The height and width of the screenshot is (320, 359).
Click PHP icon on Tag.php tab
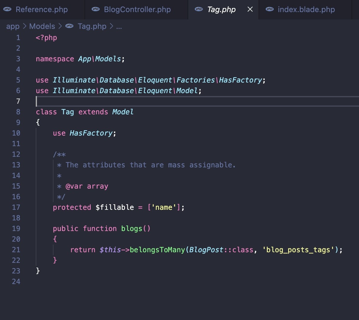199,9
